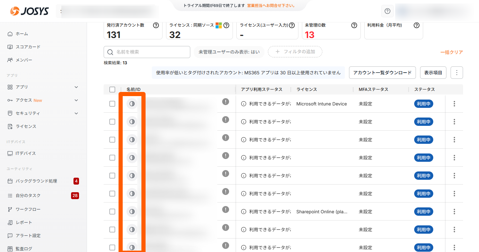Click the help question mark icon in header
479x252 pixels.
387,11
